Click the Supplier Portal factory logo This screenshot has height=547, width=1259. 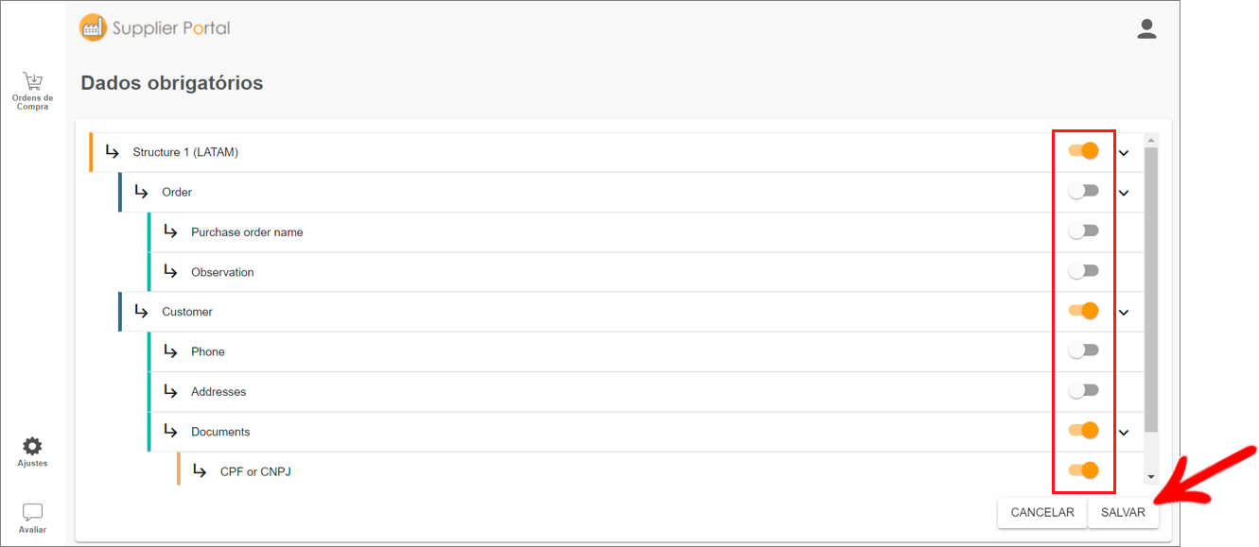tap(93, 27)
